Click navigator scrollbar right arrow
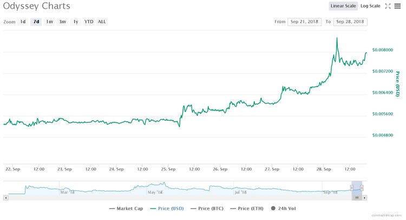Image resolution: width=406 pixels, height=220 pixels. click(364, 198)
